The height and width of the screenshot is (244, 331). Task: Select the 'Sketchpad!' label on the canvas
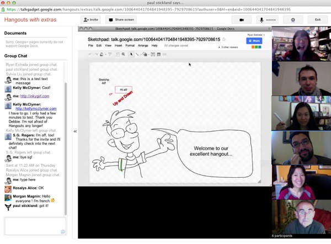point(104,81)
